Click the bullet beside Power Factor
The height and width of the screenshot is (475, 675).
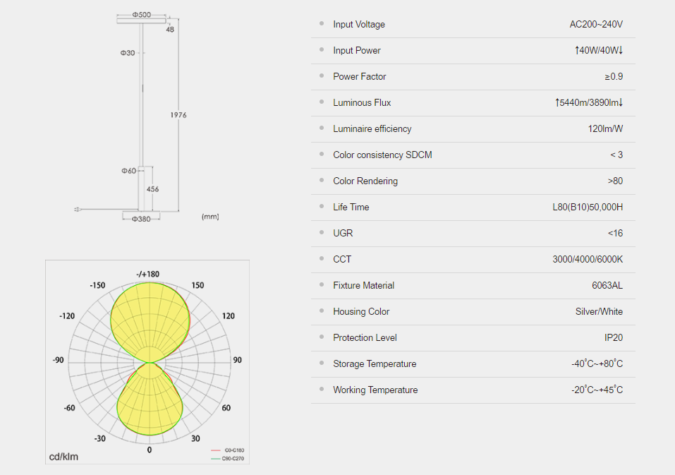point(322,76)
